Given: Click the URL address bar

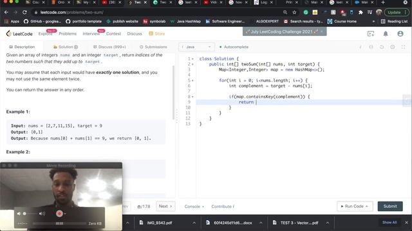Looking at the screenshot, I should 158,12.
